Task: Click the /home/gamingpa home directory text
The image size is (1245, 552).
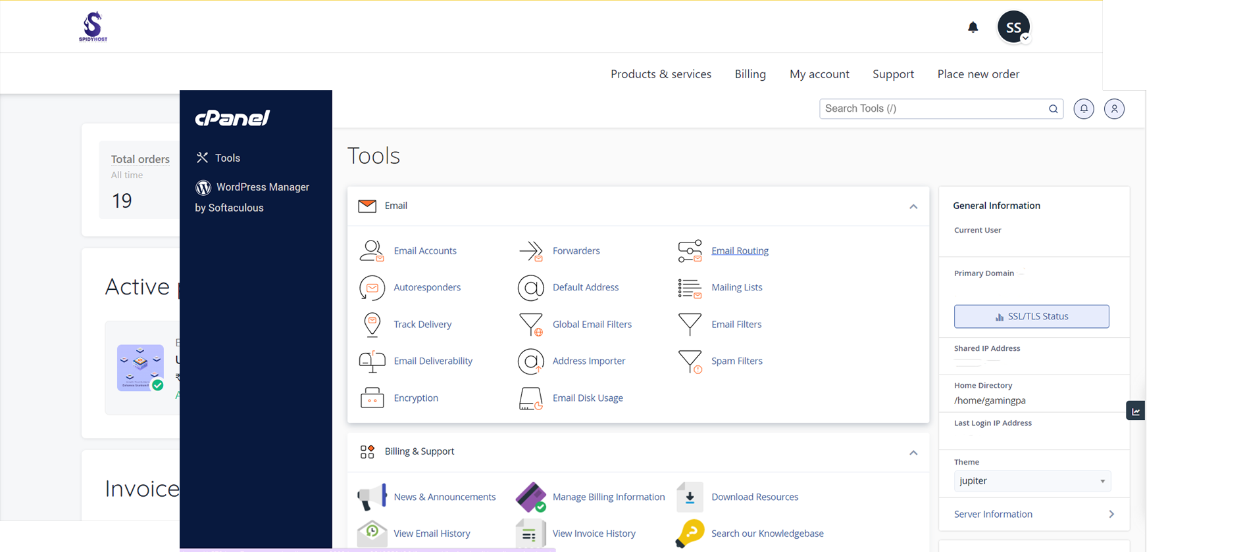Action: coord(990,401)
